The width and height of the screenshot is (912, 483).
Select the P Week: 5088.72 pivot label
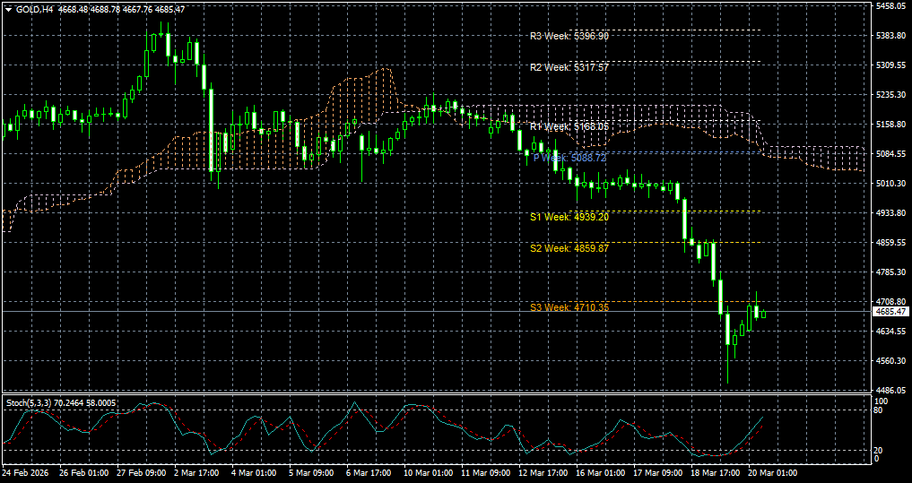pyautogui.click(x=569, y=158)
